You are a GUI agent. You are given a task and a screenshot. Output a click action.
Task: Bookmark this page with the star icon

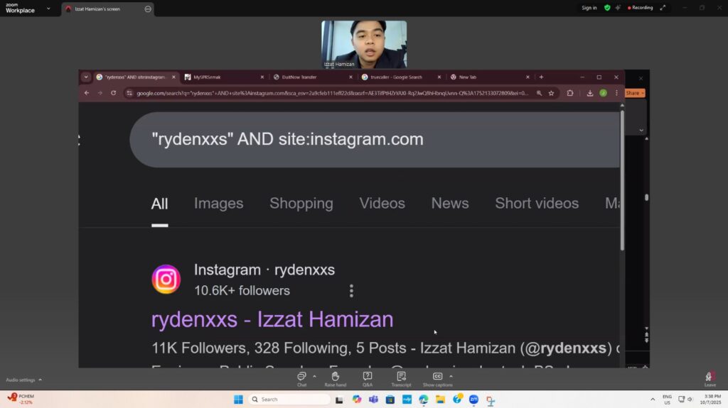tap(551, 93)
